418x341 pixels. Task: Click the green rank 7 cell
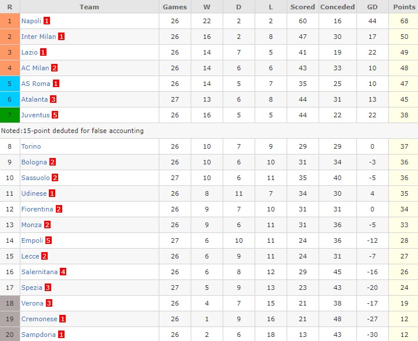tap(10, 115)
